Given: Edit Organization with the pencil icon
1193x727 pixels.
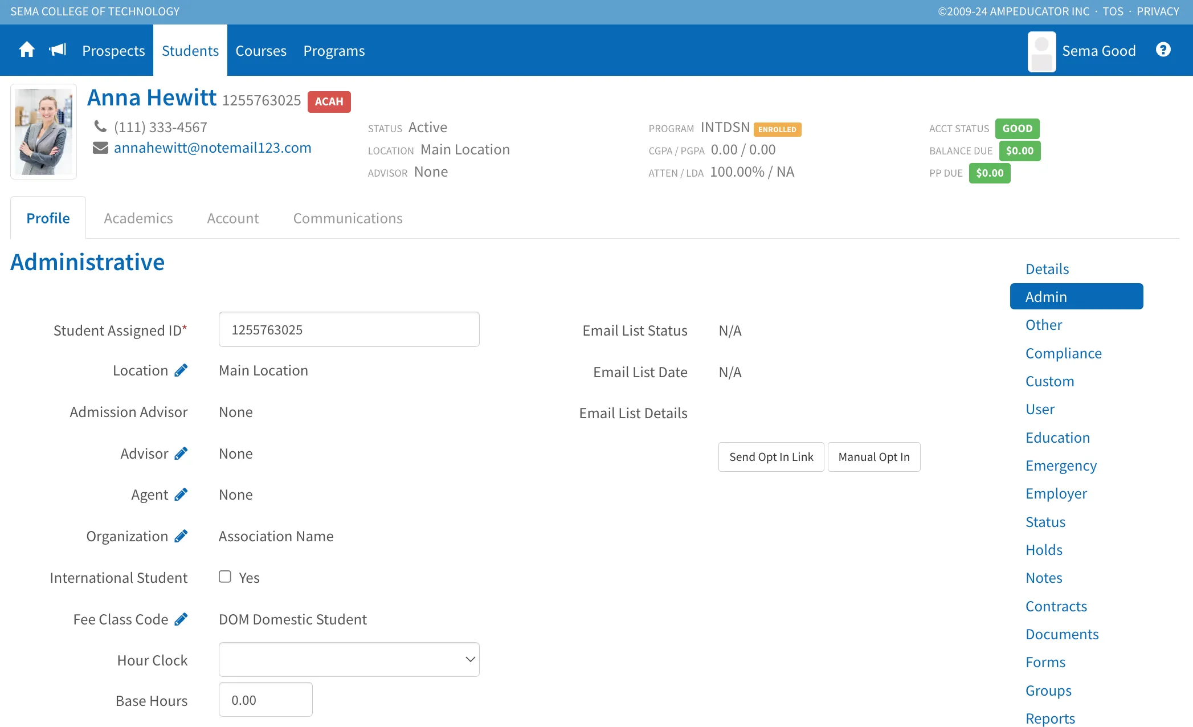Looking at the screenshot, I should pyautogui.click(x=181, y=536).
